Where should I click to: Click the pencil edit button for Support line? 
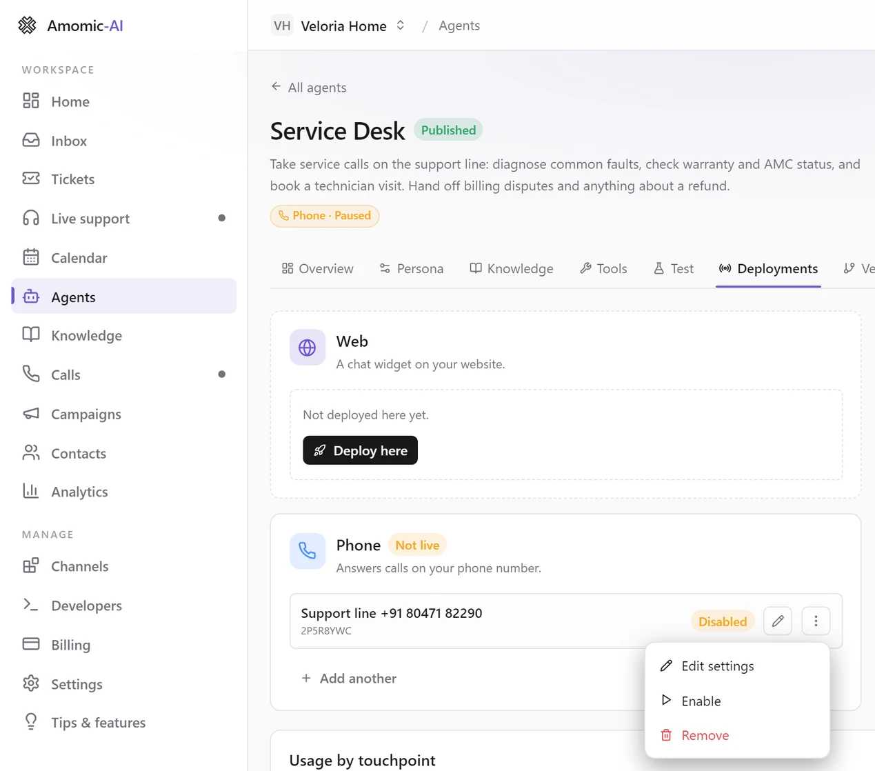[778, 621]
